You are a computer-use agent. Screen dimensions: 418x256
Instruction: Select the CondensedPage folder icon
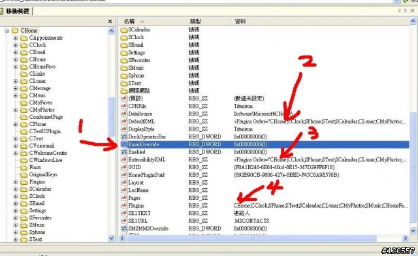click(x=24, y=117)
